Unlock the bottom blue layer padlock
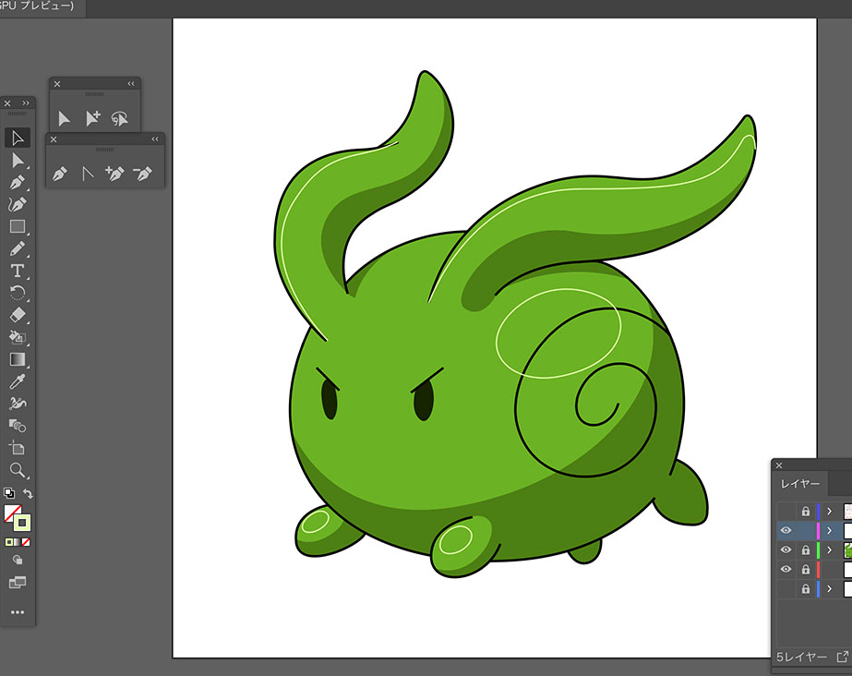 [x=805, y=588]
